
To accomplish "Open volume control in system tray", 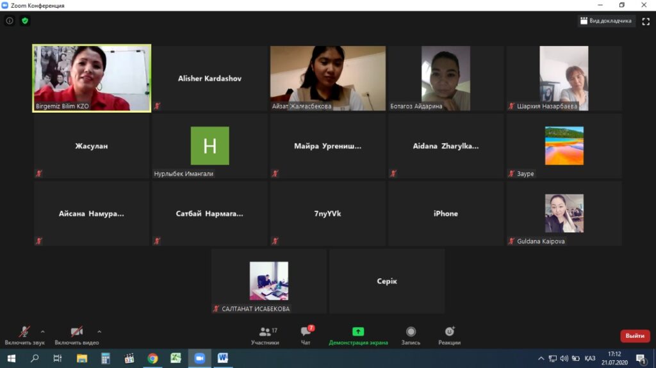I will [564, 358].
